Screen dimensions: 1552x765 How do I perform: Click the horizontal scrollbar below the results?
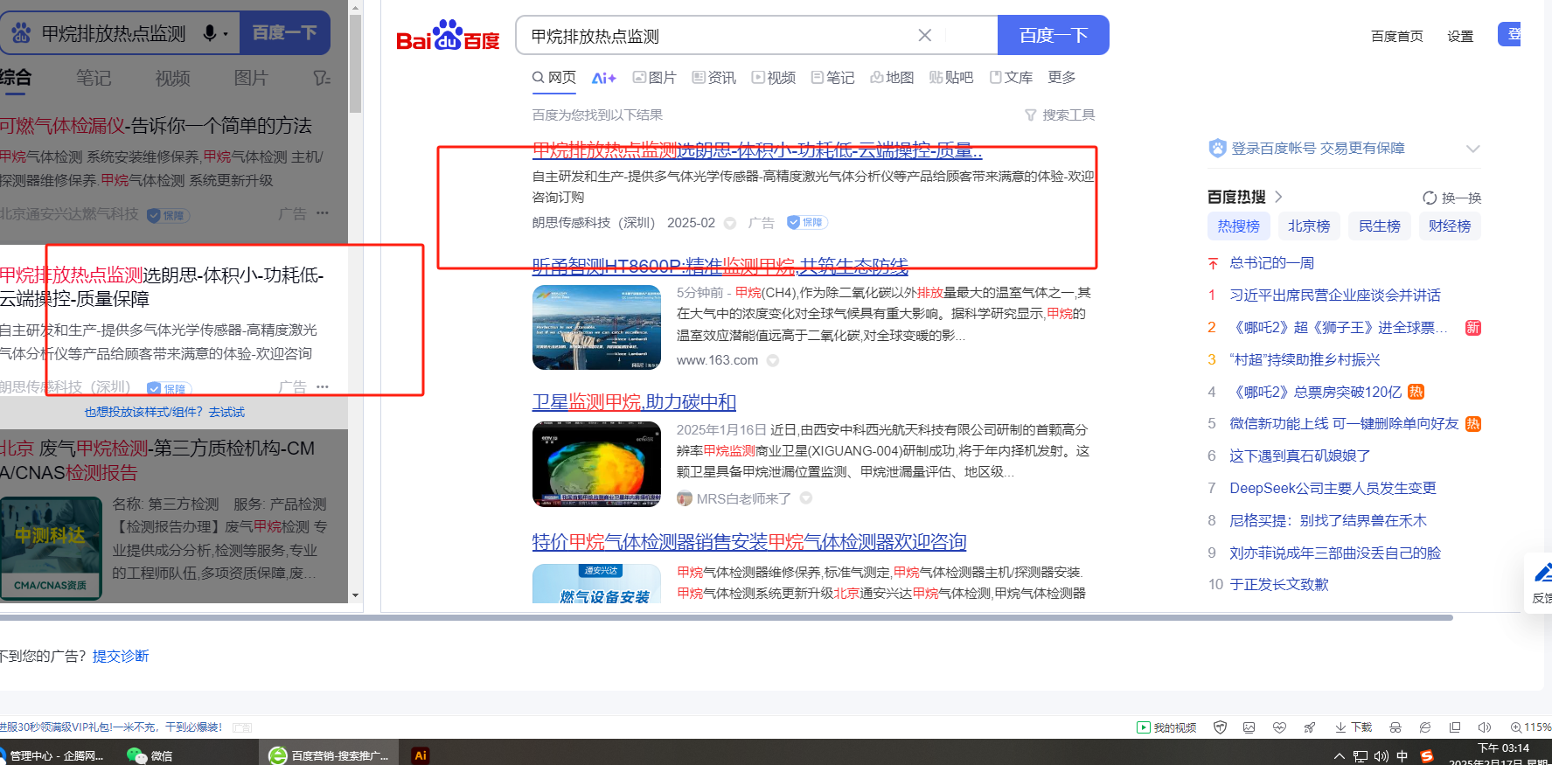[x=727, y=617]
